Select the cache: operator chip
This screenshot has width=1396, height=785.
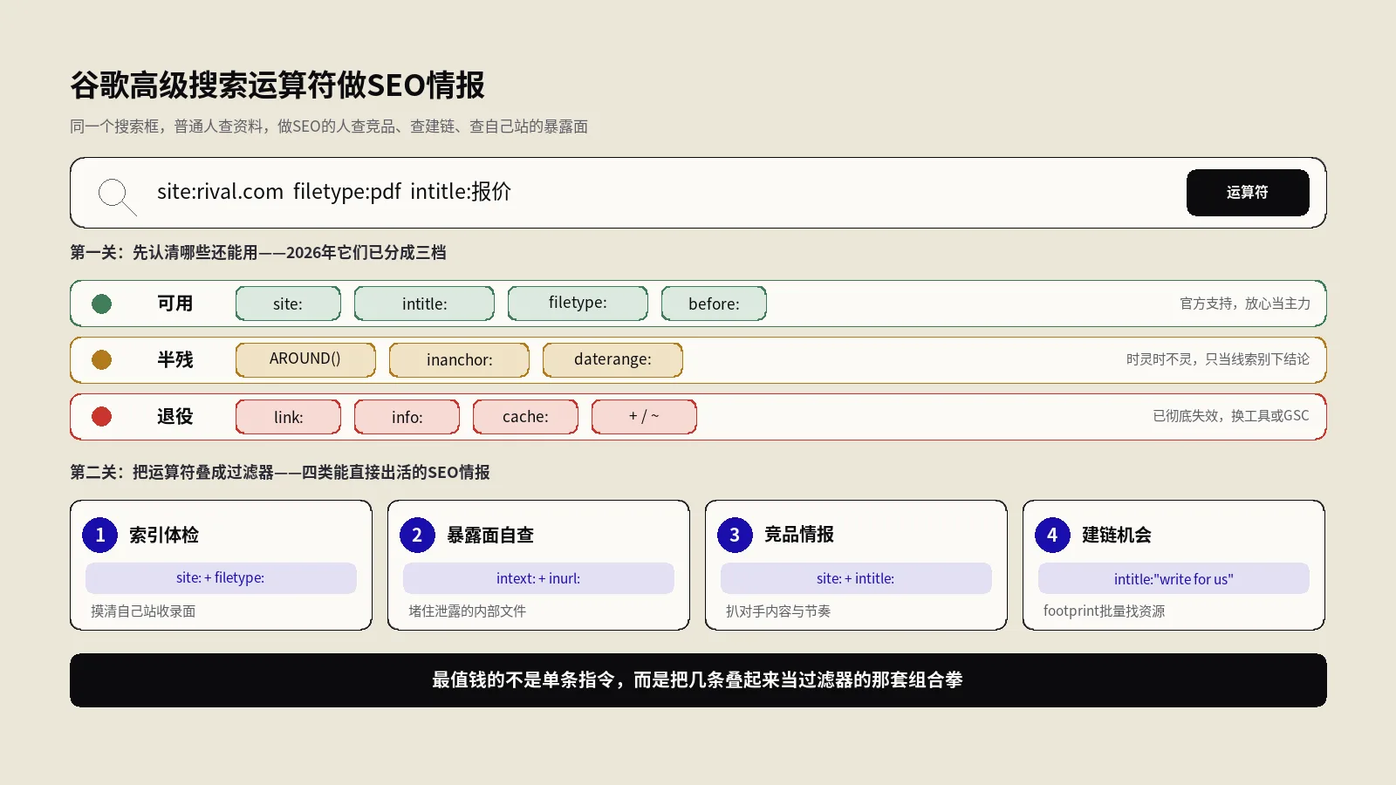coord(525,417)
